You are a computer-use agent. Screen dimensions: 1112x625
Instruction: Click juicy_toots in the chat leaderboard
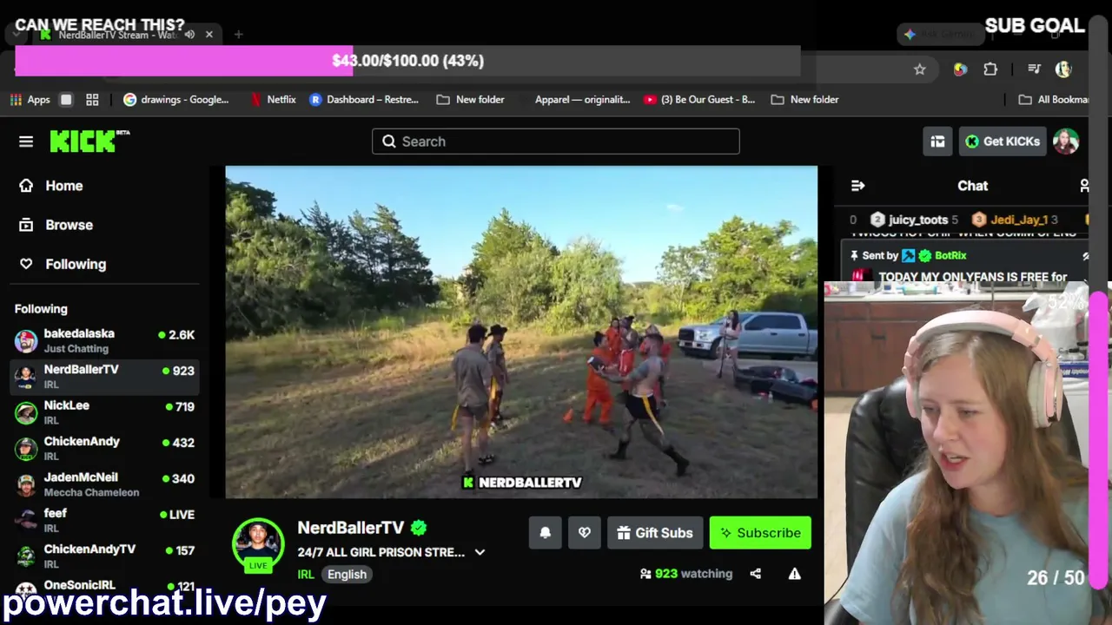pyautogui.click(x=917, y=220)
